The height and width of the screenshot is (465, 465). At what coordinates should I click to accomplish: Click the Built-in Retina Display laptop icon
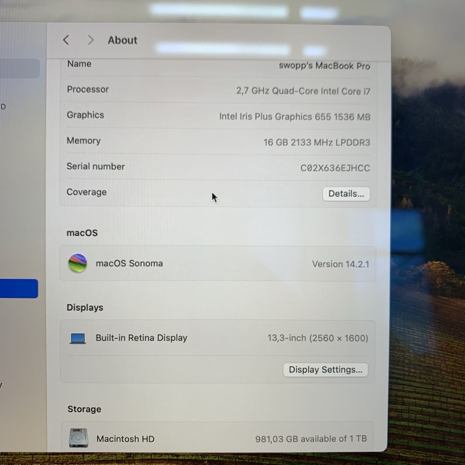pos(78,338)
